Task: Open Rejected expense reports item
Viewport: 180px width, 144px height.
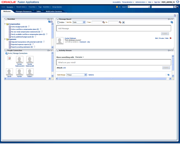Action: point(21,44)
